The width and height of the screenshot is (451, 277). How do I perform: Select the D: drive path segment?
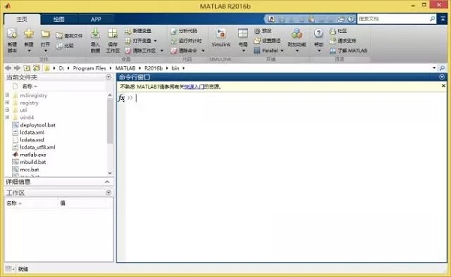(62, 68)
